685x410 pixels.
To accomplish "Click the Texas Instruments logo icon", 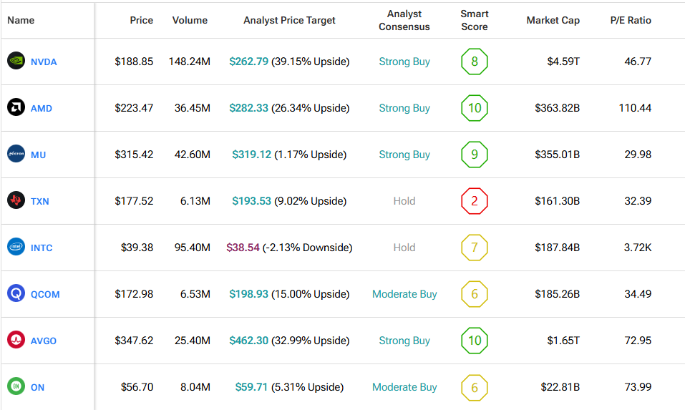I will click(x=16, y=201).
